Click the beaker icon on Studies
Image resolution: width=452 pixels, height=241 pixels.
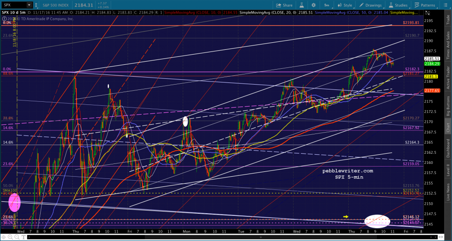coord(391,5)
